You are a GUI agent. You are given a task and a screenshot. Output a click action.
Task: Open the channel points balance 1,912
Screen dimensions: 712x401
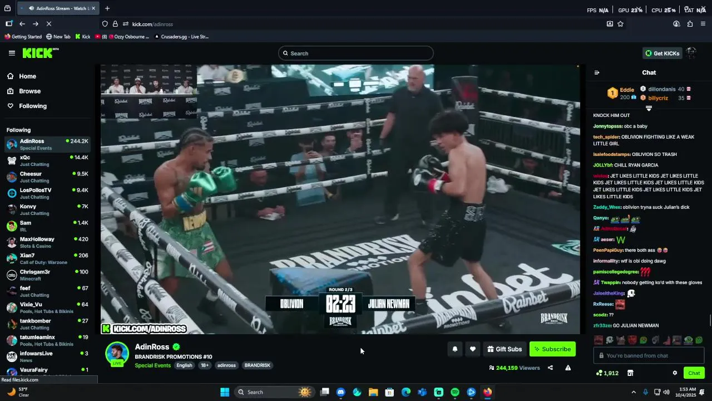click(x=607, y=373)
